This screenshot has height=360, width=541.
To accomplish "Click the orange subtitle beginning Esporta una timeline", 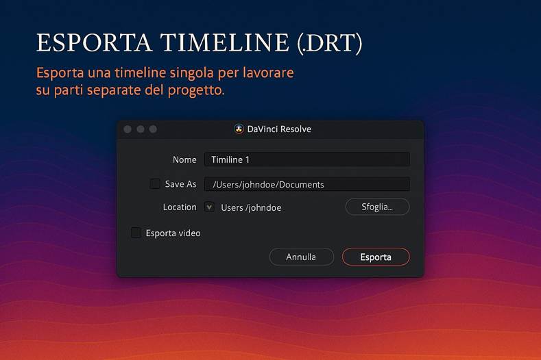I will (x=165, y=81).
